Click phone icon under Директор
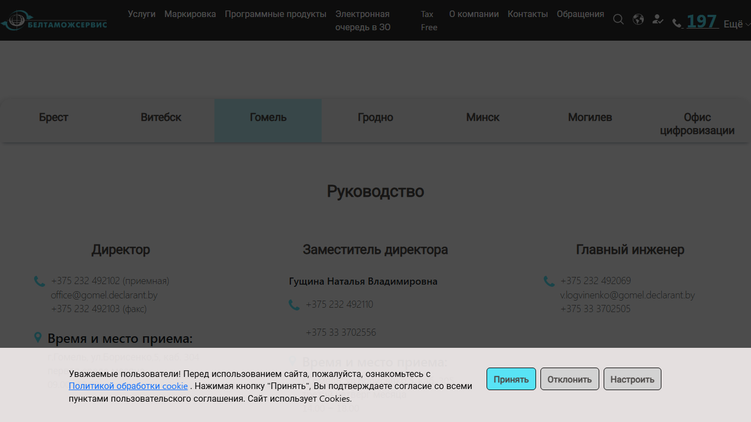 (x=40, y=281)
